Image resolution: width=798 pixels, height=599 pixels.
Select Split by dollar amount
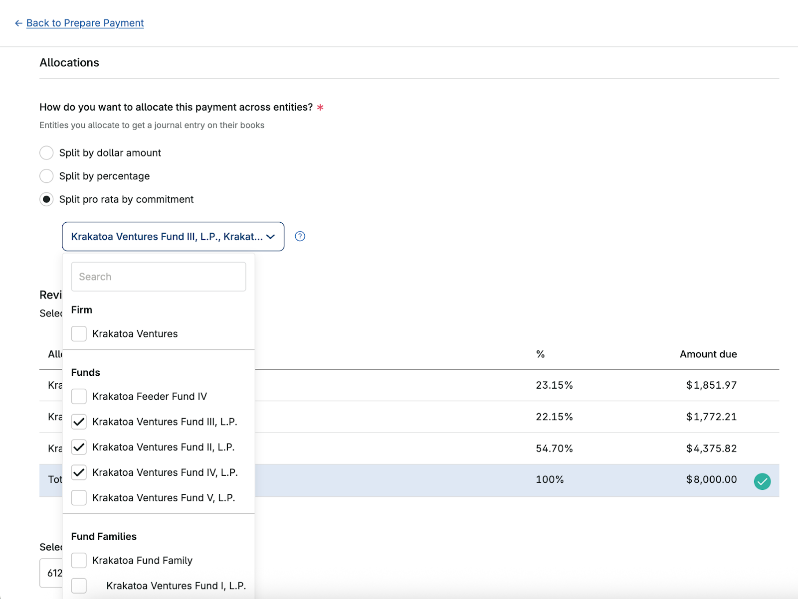46,152
